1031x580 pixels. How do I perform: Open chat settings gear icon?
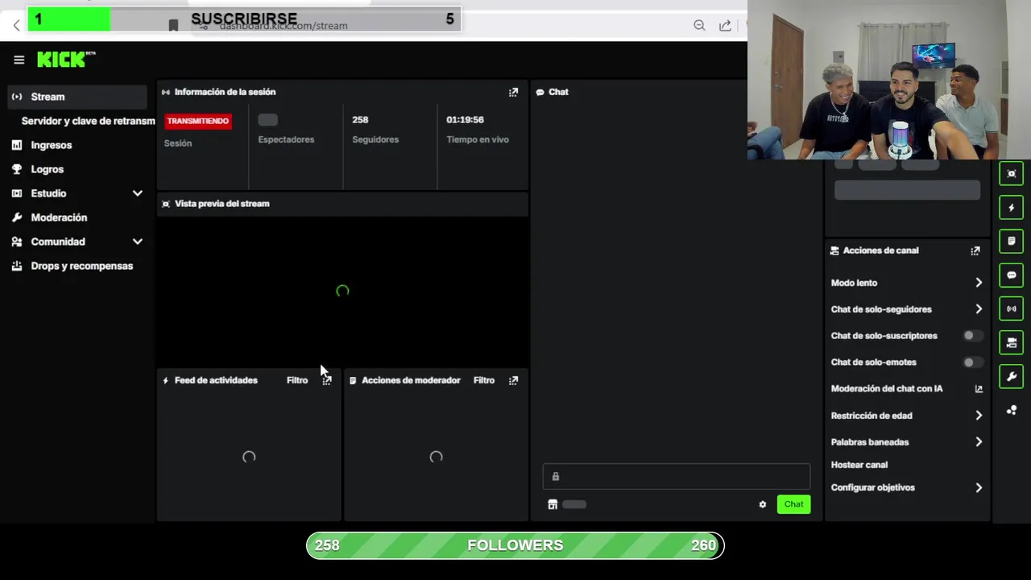(763, 504)
